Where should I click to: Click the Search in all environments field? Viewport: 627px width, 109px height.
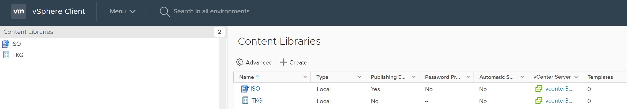tap(211, 11)
